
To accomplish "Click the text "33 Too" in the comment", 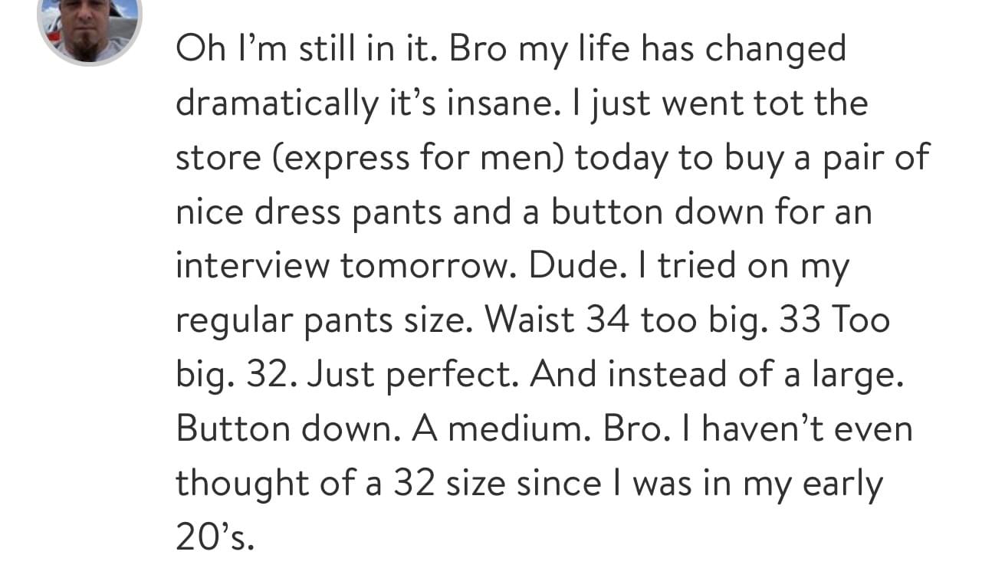I will click(x=834, y=320).
